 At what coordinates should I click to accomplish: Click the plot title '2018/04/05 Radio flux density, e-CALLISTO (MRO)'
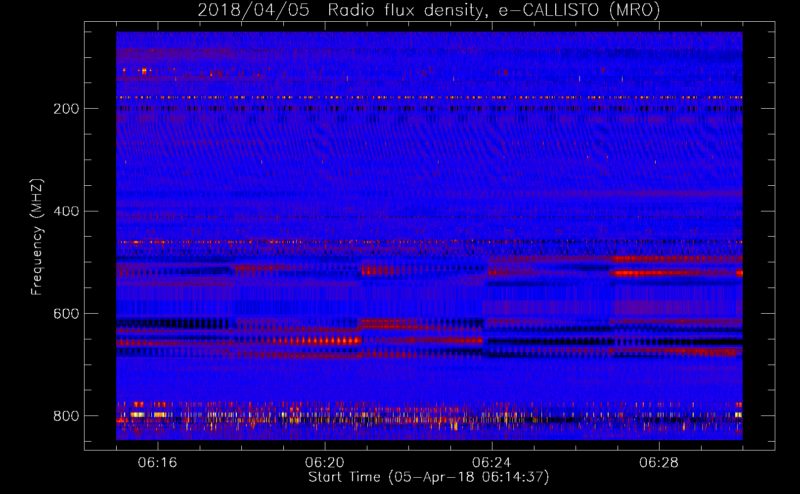tap(429, 10)
